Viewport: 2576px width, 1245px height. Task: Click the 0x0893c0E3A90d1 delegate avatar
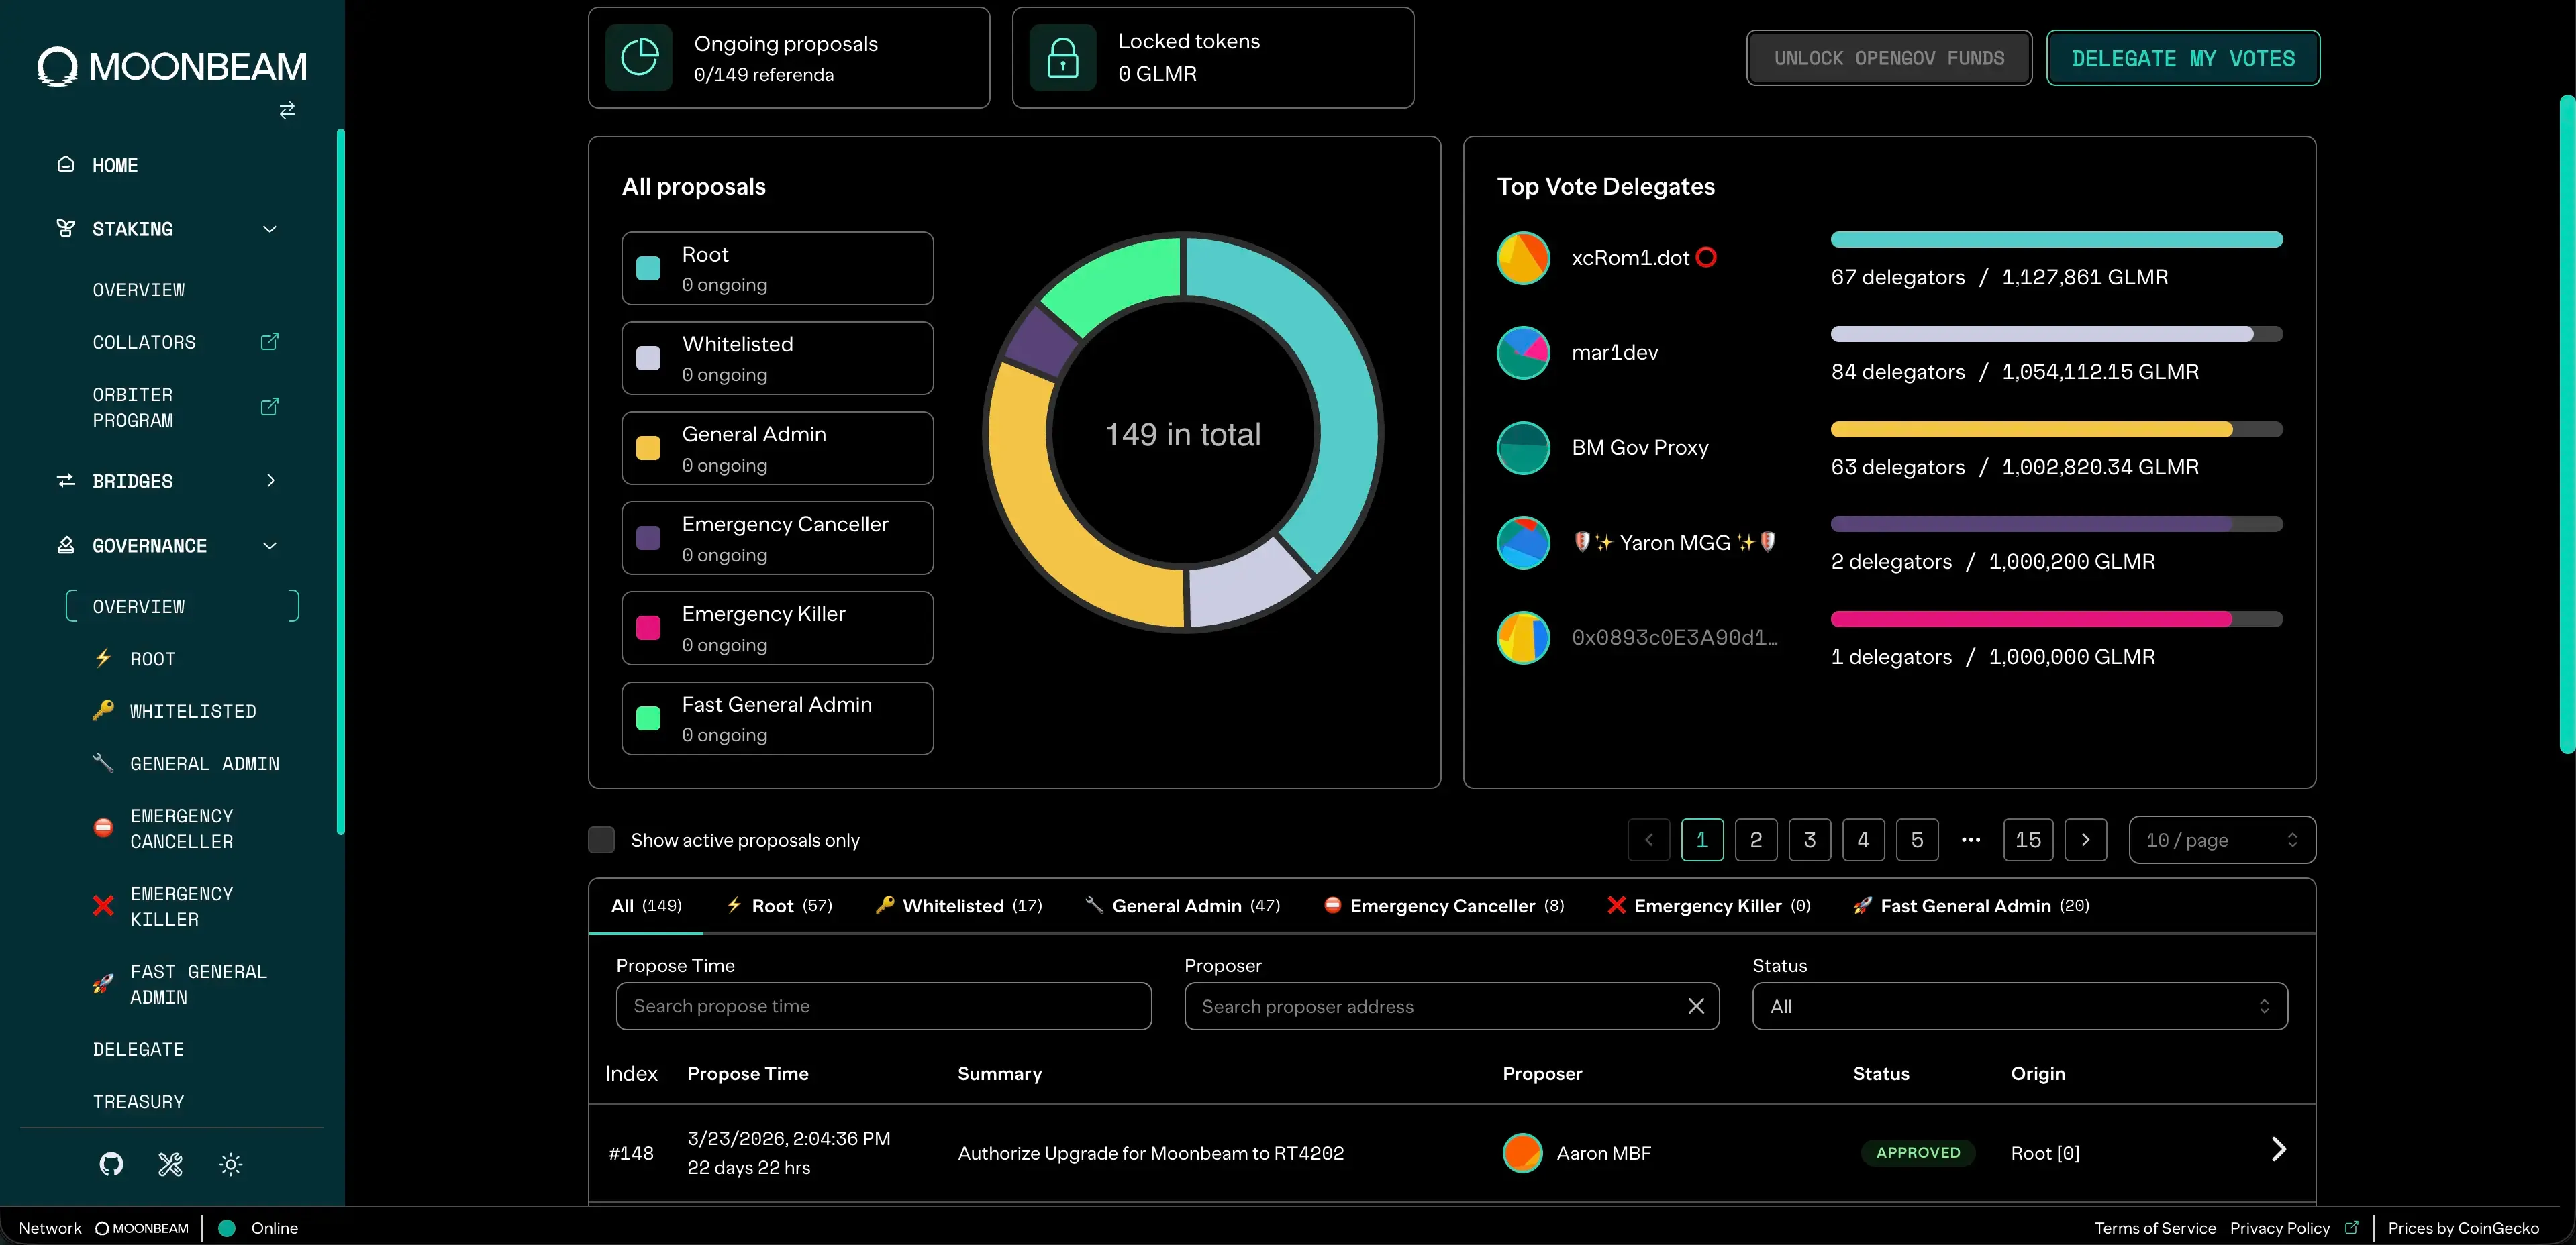tap(1523, 637)
